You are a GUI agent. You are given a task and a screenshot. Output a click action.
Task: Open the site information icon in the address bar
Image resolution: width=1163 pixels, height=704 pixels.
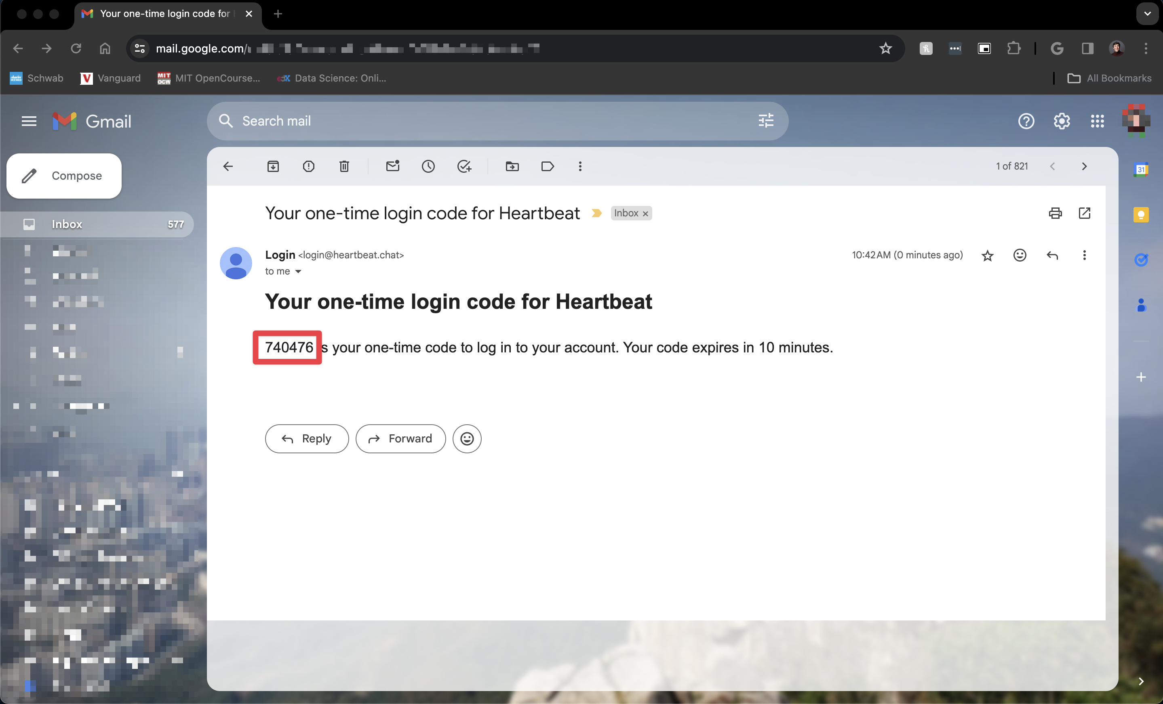click(x=140, y=48)
